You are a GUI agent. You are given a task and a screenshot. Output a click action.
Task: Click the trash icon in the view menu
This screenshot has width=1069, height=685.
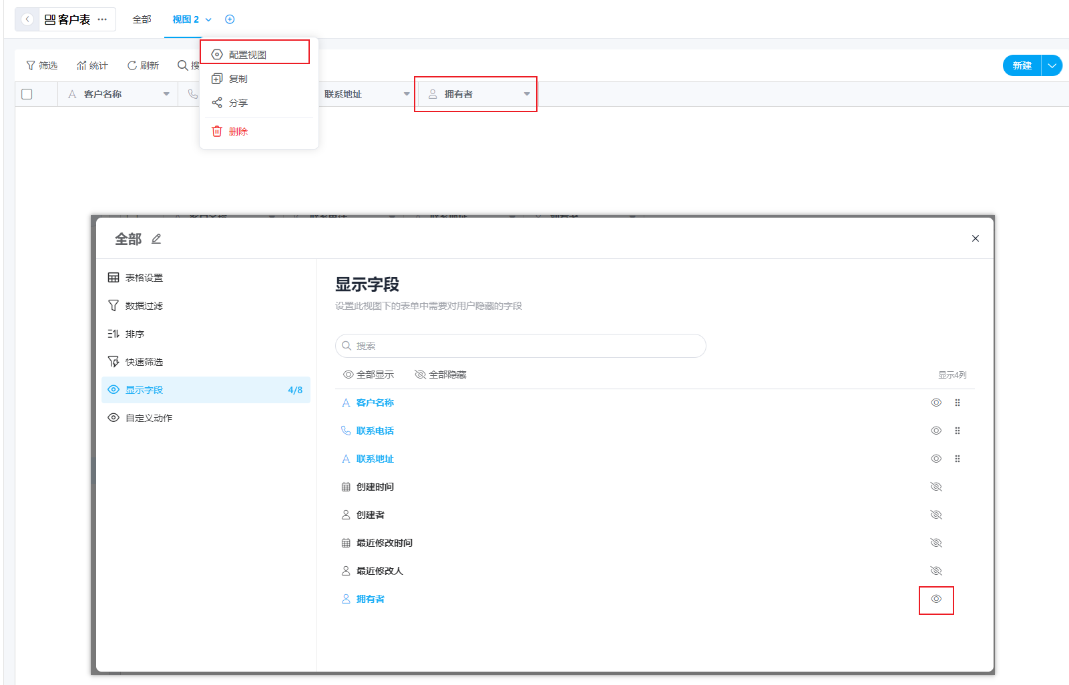coord(217,132)
